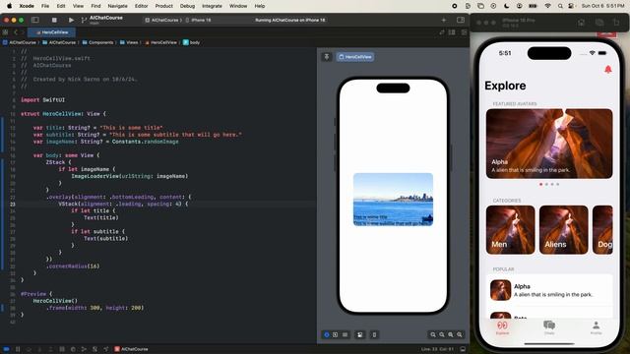Zoom out the preview canvas
Image resolution: width=630 pixels, height=354 pixels.
pyautogui.click(x=433, y=334)
